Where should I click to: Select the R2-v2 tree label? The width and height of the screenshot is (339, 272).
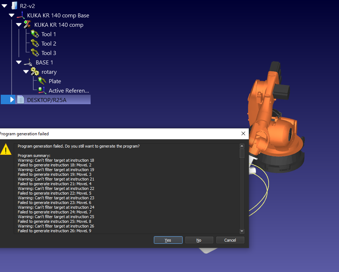tap(27, 6)
